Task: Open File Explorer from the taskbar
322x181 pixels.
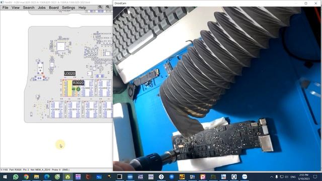Action: point(37,176)
